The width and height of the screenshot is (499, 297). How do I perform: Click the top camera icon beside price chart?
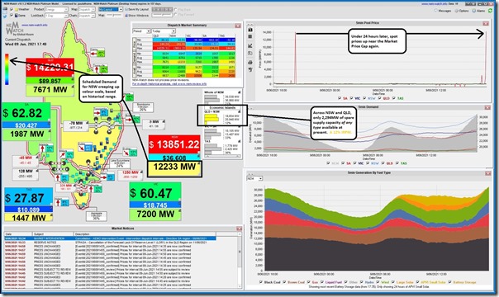tap(250, 30)
